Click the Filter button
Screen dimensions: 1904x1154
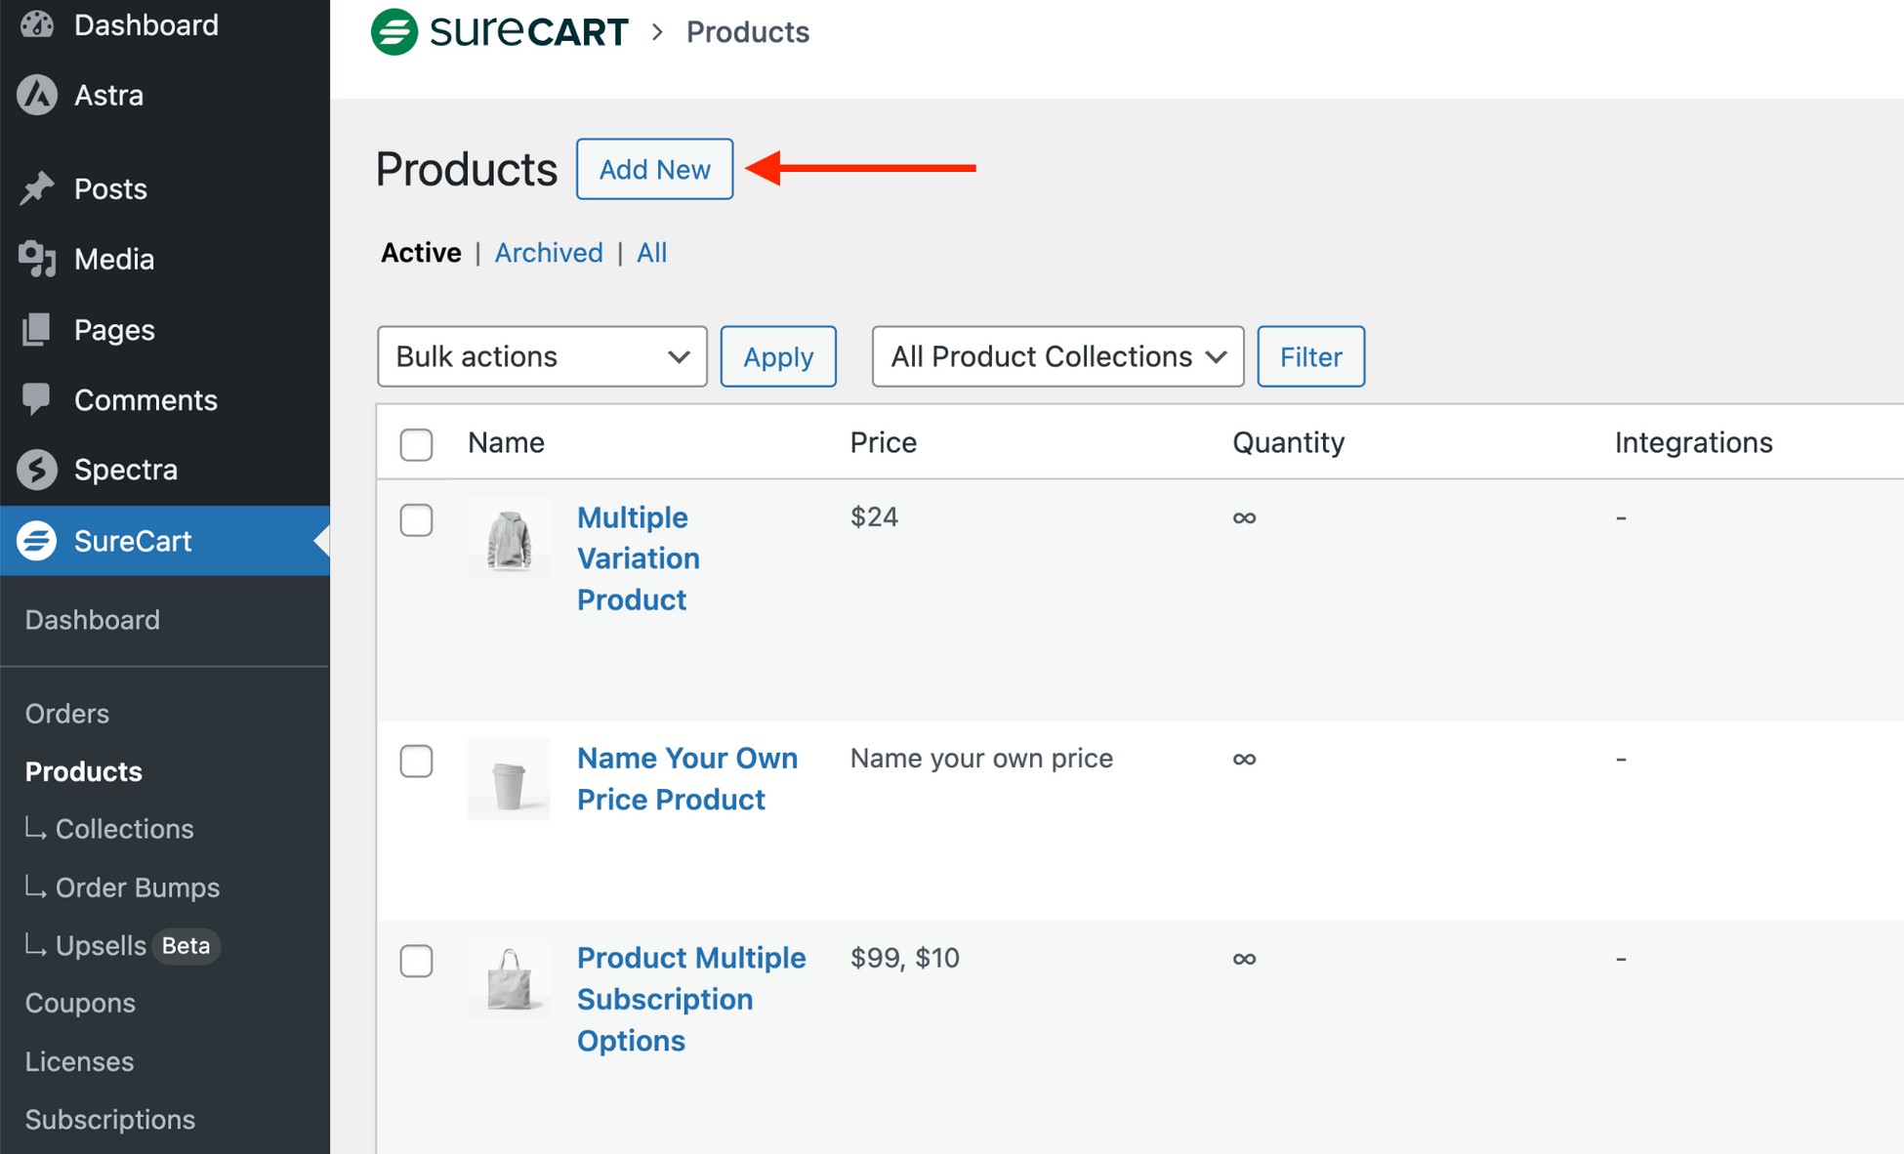pos(1310,356)
